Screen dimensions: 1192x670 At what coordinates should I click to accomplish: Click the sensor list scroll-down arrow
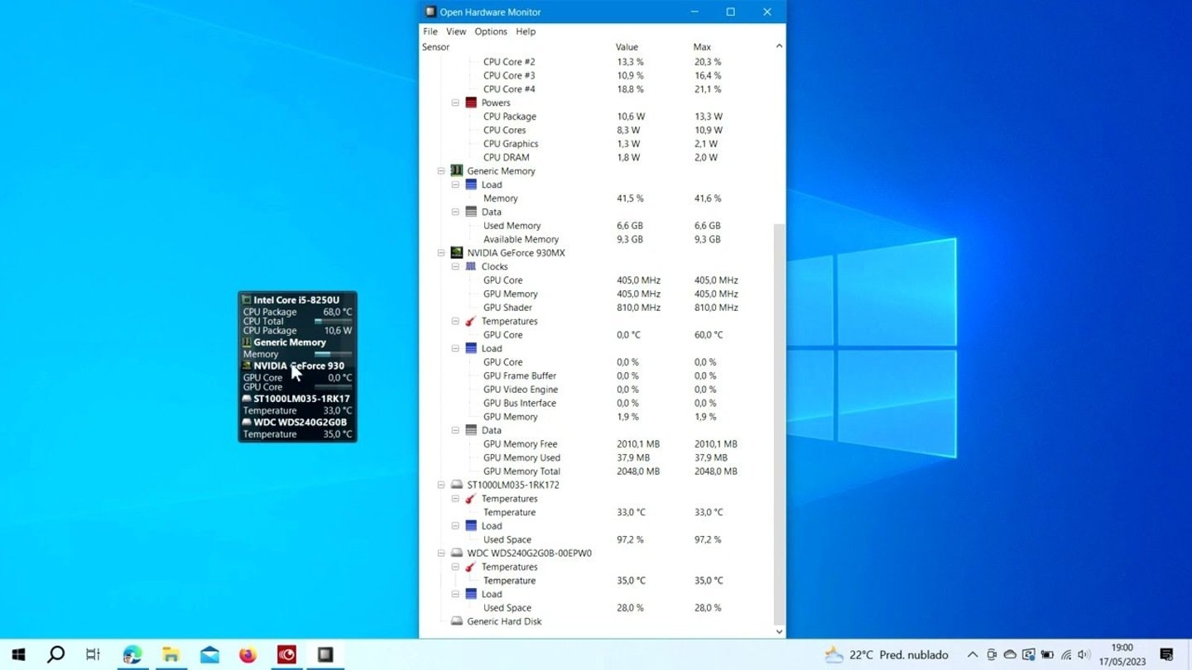click(x=779, y=632)
